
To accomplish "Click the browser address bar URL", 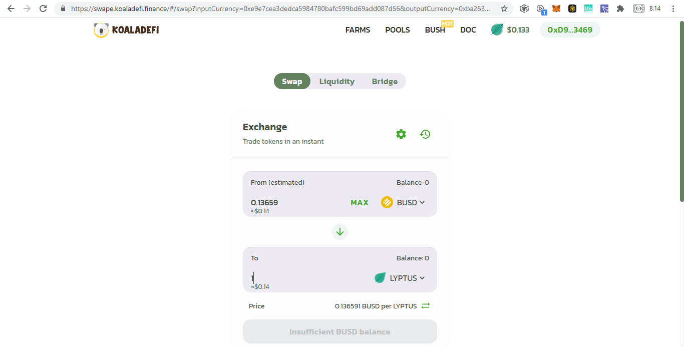I will click(x=280, y=9).
